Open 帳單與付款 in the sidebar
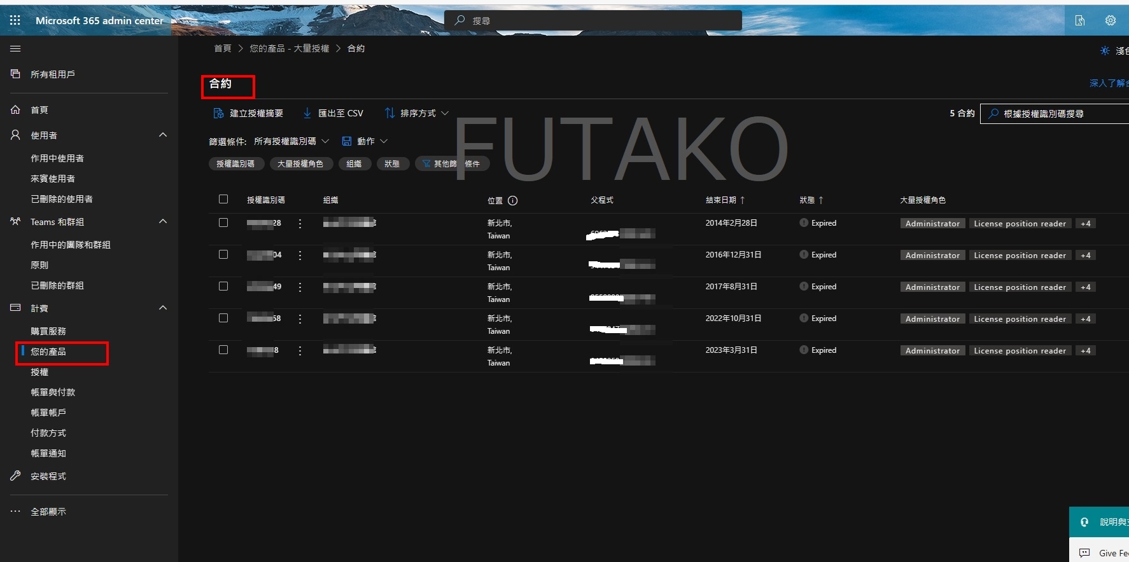 pos(53,392)
